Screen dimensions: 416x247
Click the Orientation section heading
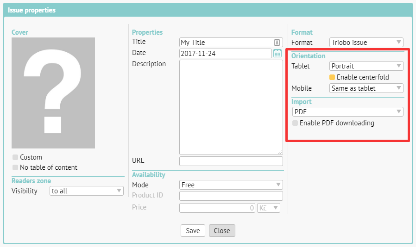click(x=308, y=56)
